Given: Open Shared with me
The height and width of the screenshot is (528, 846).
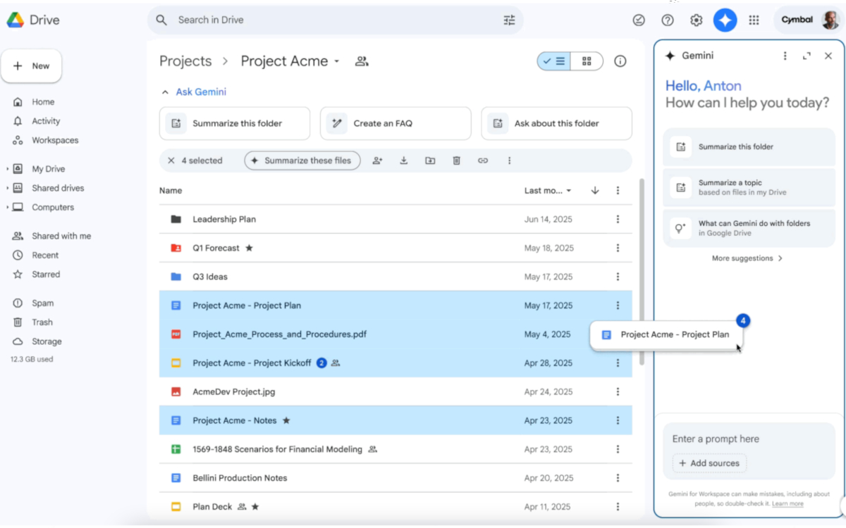Looking at the screenshot, I should pos(61,236).
